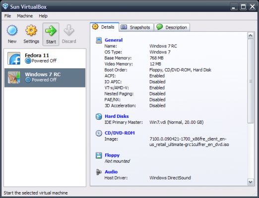The width and height of the screenshot is (259, 198).
Task: Open the CD/DVD-ROM section link
Action: pos(120,133)
